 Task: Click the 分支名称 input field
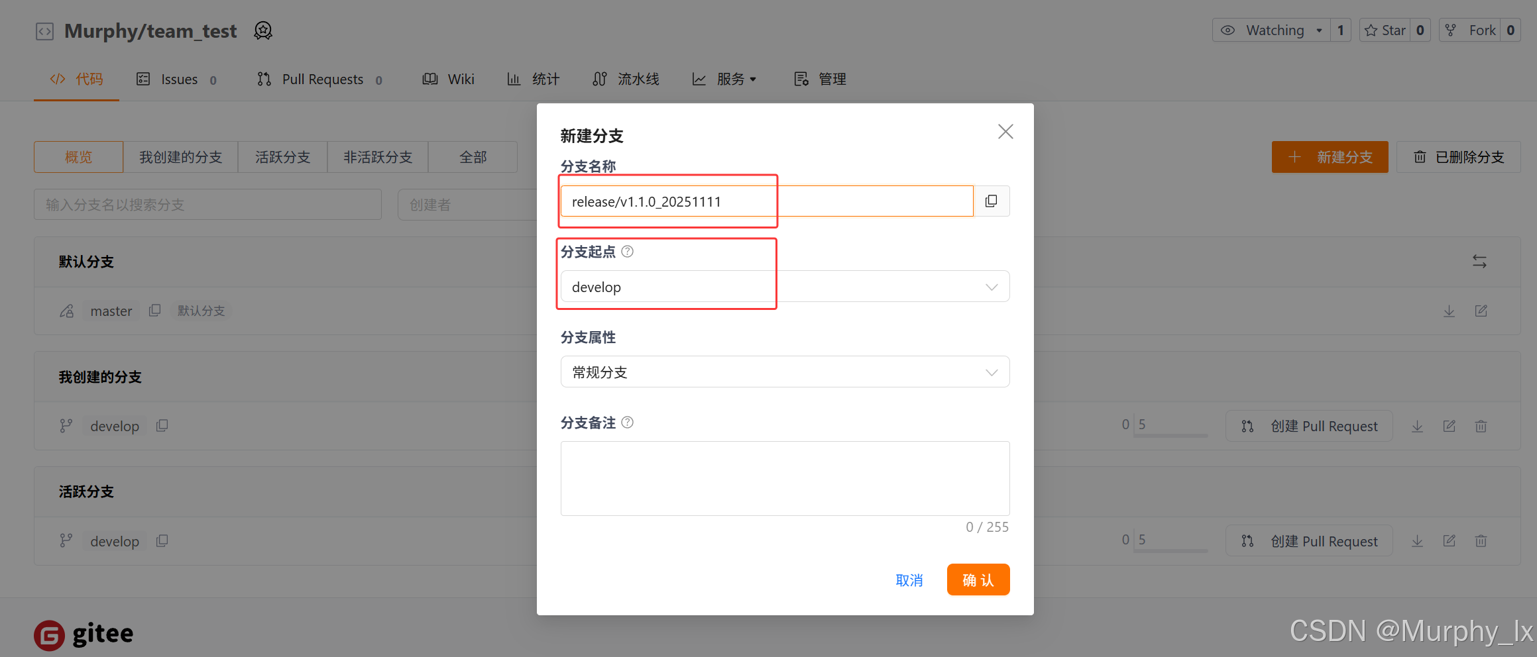tap(767, 201)
